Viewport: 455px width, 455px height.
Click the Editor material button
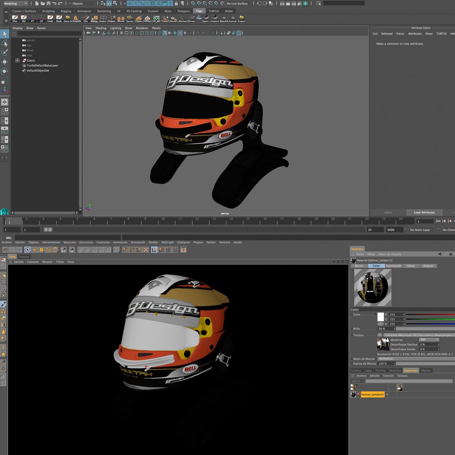tap(411, 266)
